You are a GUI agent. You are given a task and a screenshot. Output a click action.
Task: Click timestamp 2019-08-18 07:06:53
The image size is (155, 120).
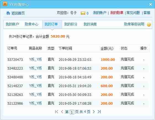coord(75,68)
